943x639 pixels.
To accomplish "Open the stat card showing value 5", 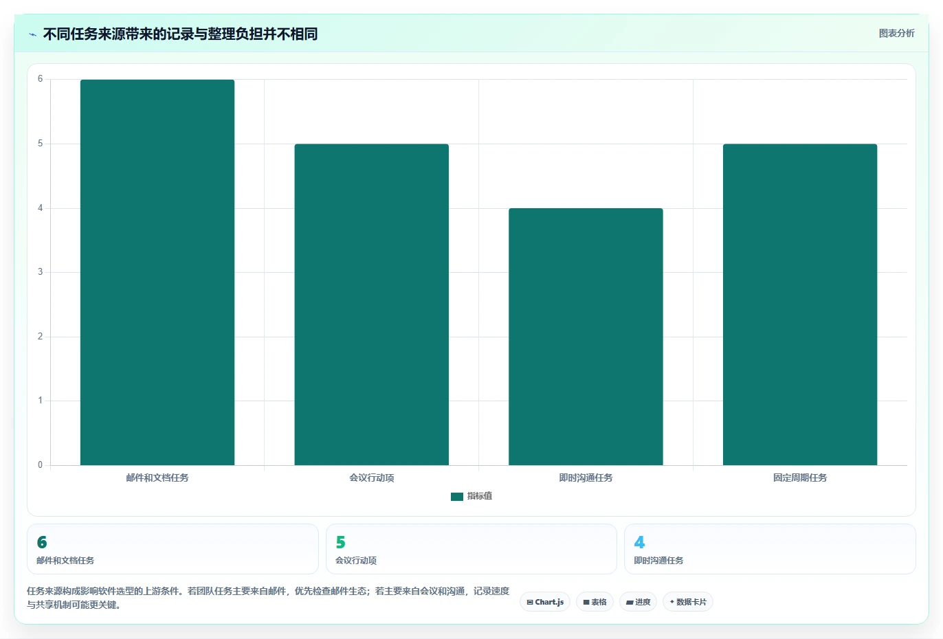I will click(x=471, y=549).
